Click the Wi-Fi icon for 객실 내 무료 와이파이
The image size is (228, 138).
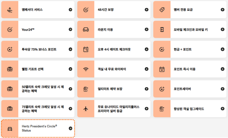(86, 69)
